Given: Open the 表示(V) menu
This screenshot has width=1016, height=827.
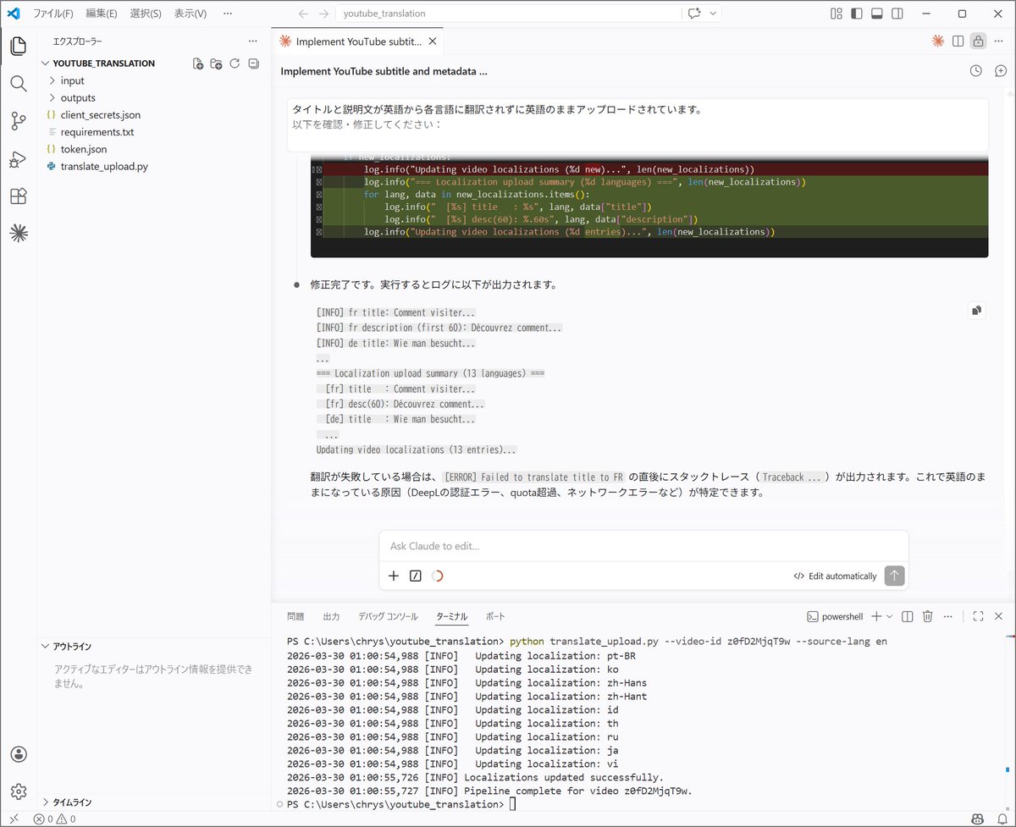Looking at the screenshot, I should [x=190, y=14].
